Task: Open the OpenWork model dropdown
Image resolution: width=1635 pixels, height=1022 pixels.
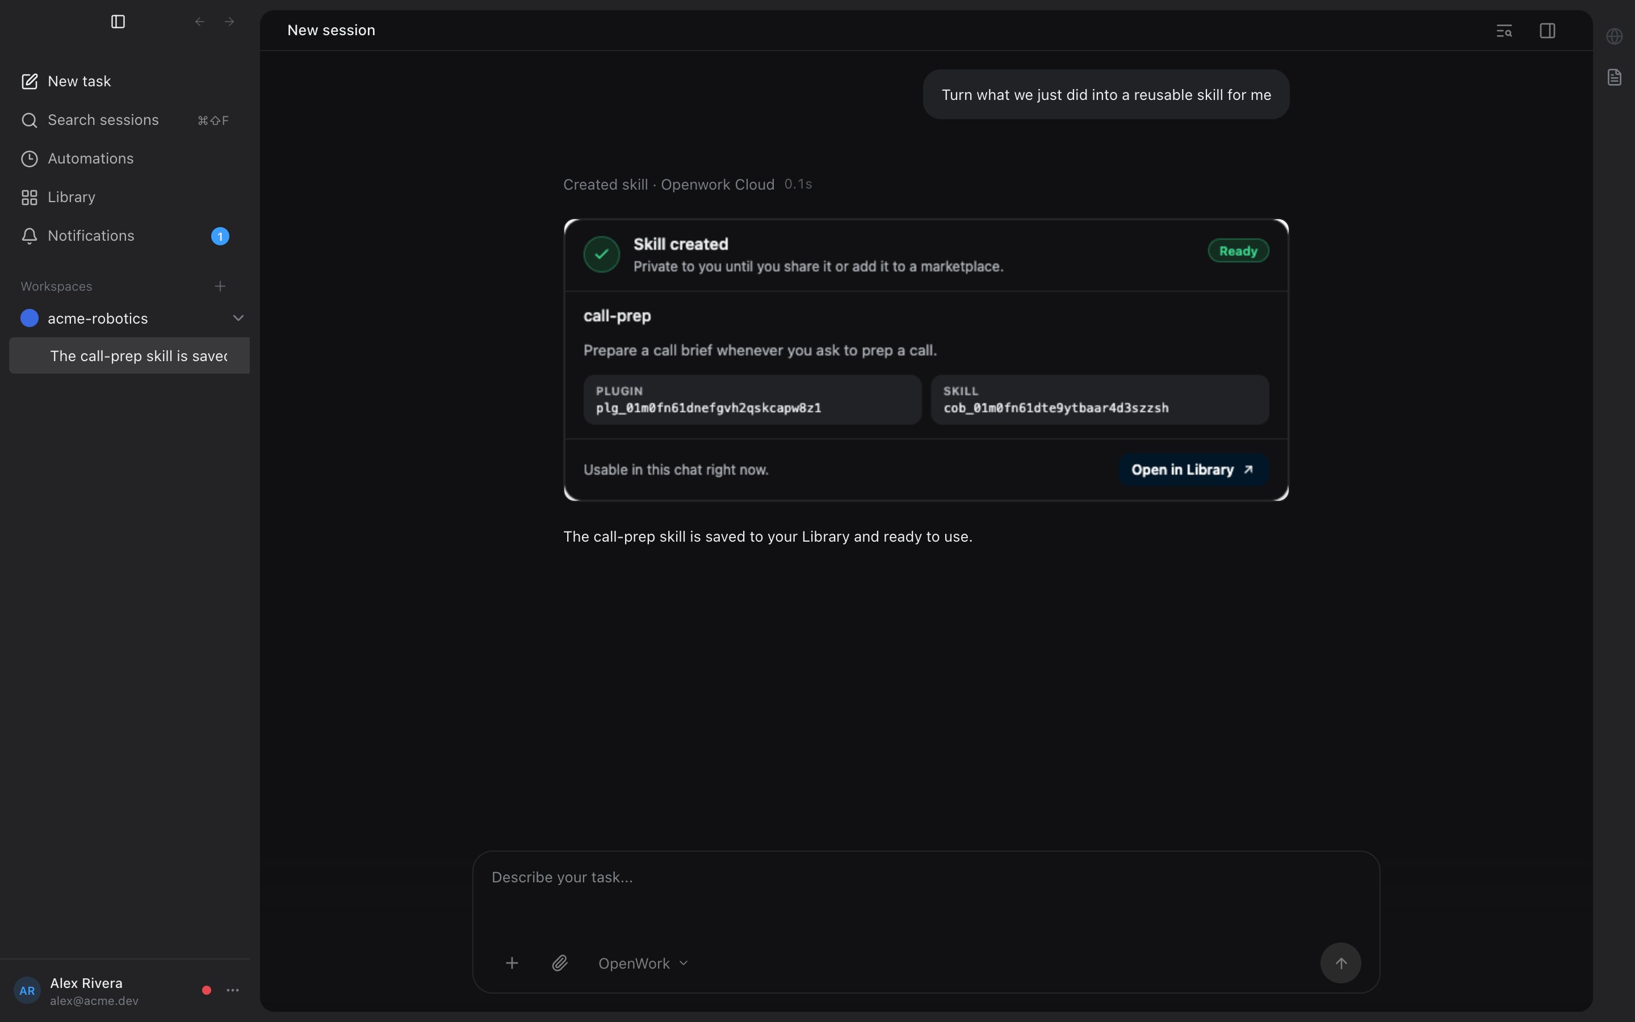Action: tap(643, 963)
